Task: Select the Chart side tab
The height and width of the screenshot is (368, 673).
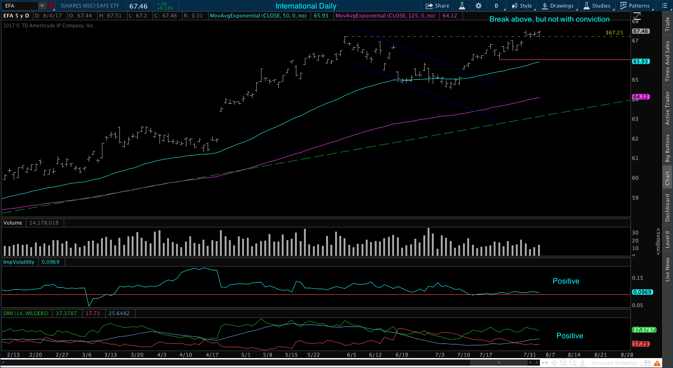Action: tap(667, 177)
